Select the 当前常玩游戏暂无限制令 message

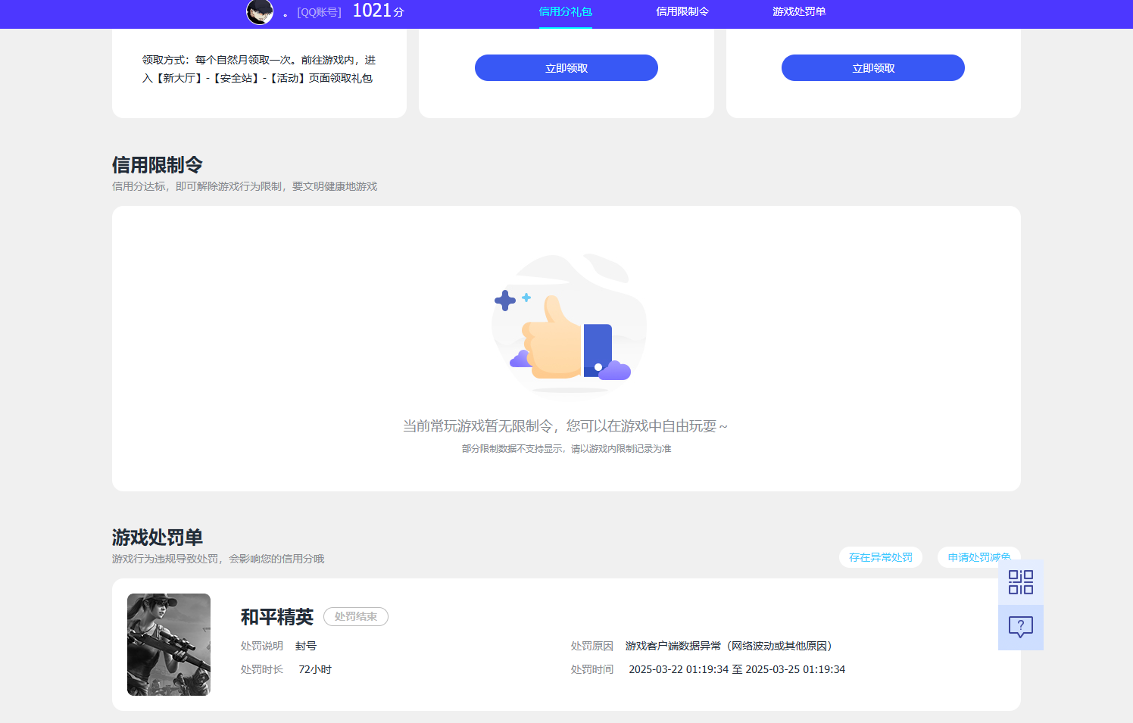pos(565,426)
